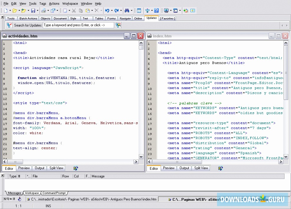Click the Undo arrow icon
291x209 pixels.
(x=107, y=11)
